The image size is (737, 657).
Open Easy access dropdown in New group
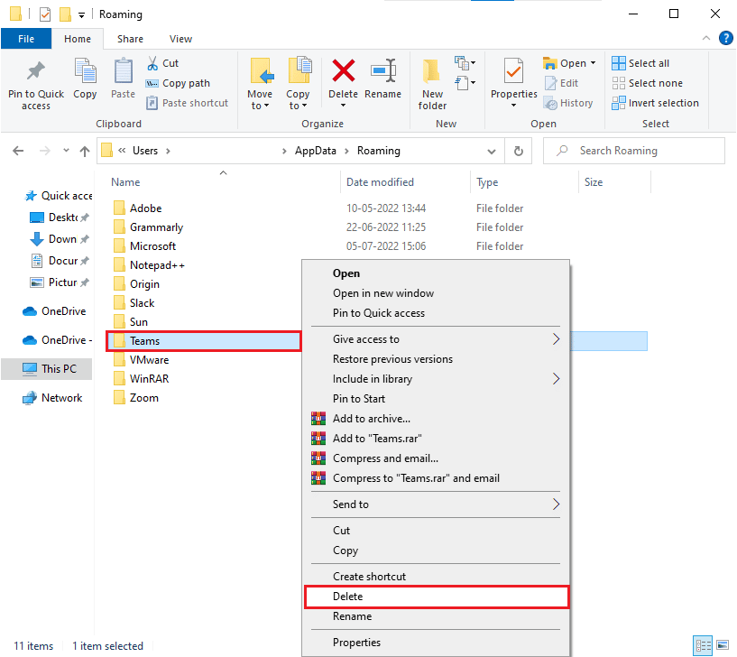pos(465,83)
